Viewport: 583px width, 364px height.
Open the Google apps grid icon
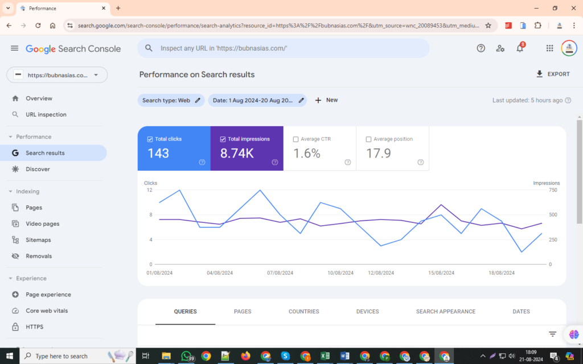coord(549,48)
